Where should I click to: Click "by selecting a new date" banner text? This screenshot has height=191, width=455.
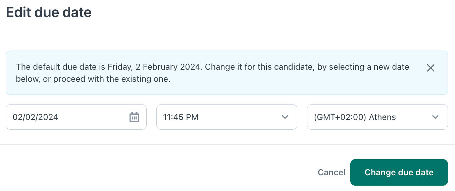(369, 67)
